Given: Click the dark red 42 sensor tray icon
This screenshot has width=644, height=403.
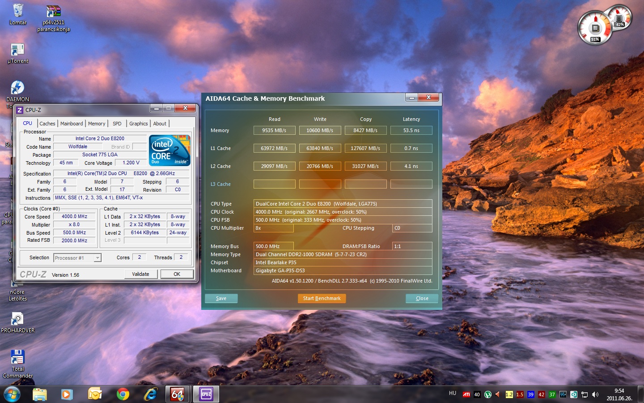Looking at the screenshot, I should 541,394.
